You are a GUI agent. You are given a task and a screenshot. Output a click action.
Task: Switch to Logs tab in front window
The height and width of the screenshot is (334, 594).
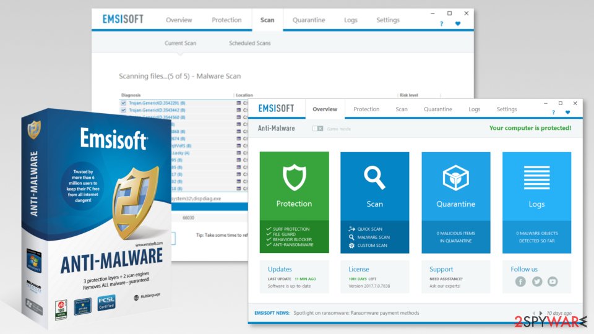click(475, 109)
